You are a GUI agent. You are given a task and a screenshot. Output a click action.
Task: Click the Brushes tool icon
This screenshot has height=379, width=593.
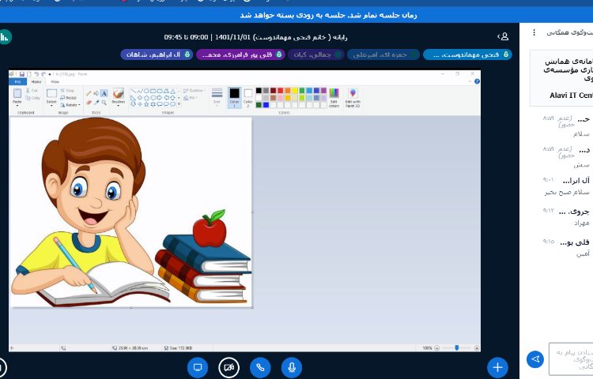(x=119, y=93)
